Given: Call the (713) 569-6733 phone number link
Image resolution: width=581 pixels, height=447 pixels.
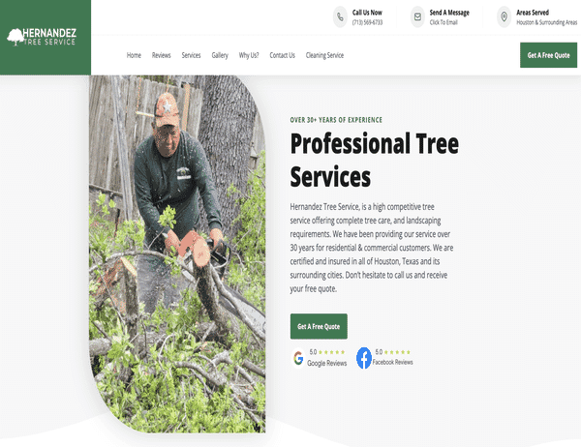Looking at the screenshot, I should click(367, 22).
